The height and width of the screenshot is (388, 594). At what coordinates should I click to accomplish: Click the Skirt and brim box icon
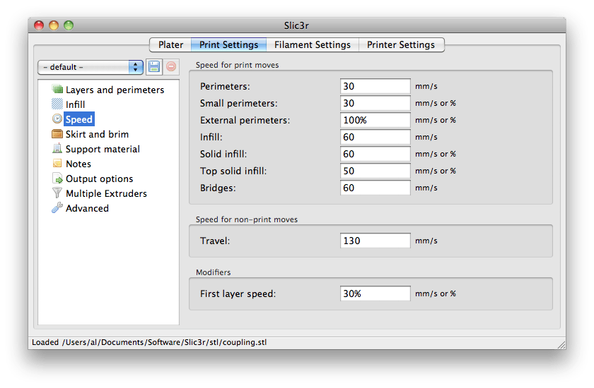(x=57, y=134)
